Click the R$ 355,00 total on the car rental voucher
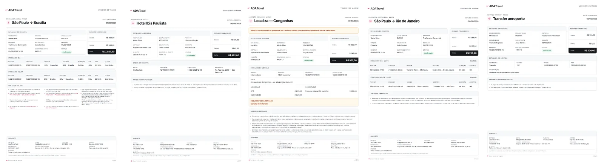This screenshot has height=165, width=604. coord(344,60)
